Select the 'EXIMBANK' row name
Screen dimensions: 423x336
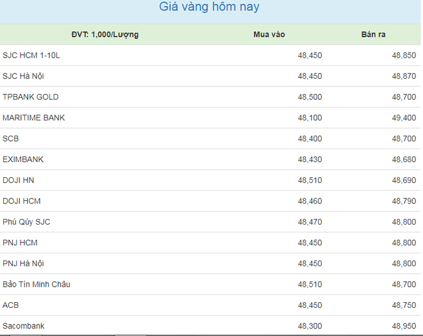23,159
